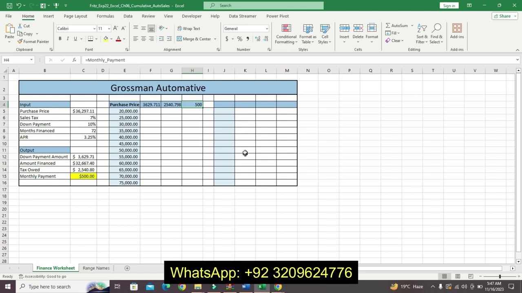Toggle Align Left

(135, 39)
